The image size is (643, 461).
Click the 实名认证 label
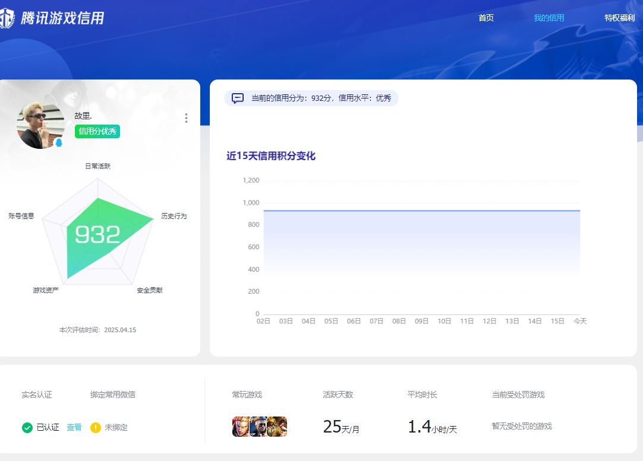click(37, 395)
